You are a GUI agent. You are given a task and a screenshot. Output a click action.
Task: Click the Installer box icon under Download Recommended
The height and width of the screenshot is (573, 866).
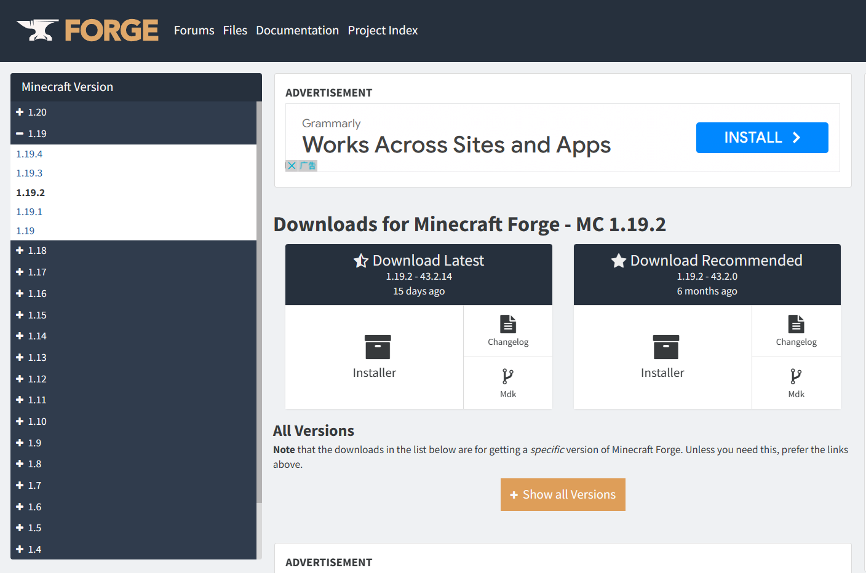tap(666, 347)
